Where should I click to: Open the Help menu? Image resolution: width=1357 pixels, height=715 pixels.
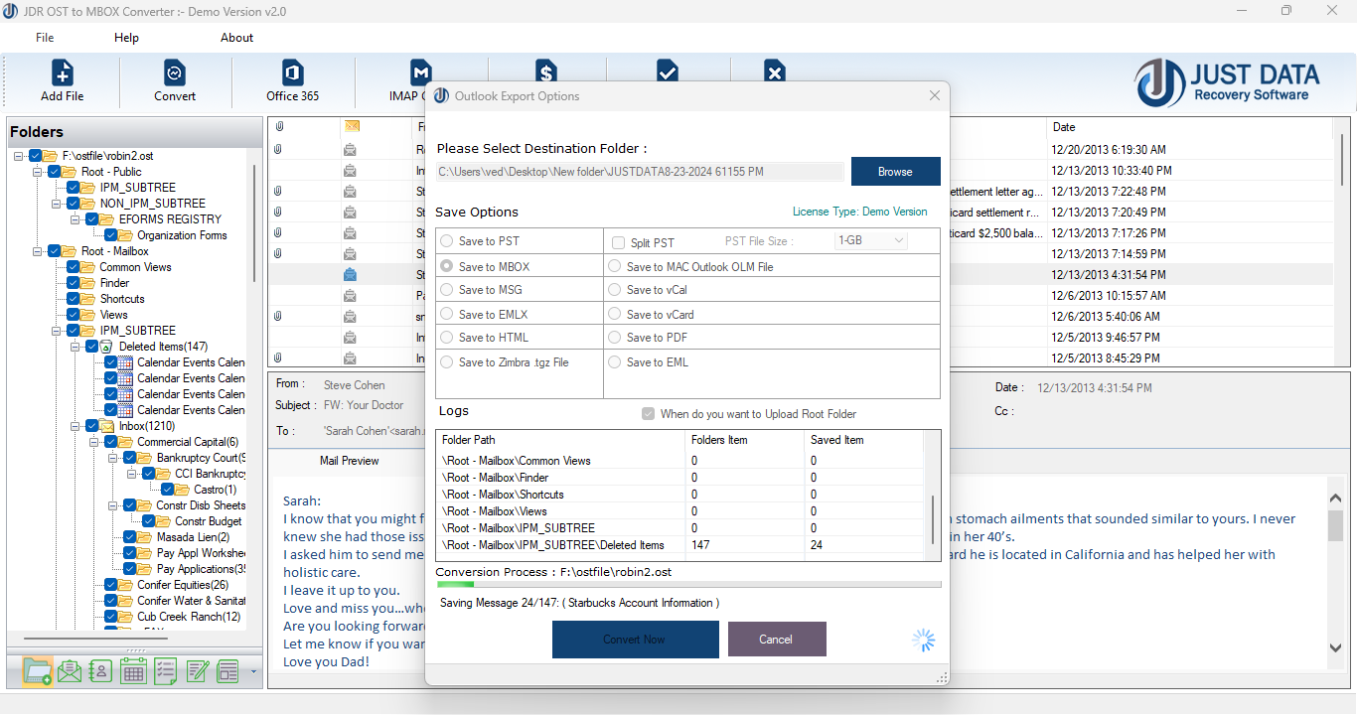tap(126, 38)
